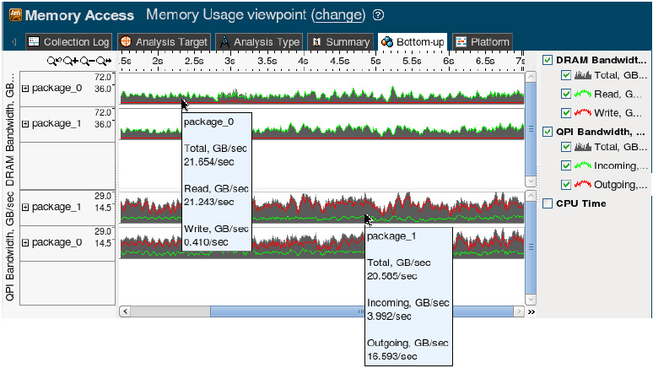Screen dimensions: 653x368
Task: Switch to the Summary tab
Action: tap(340, 41)
